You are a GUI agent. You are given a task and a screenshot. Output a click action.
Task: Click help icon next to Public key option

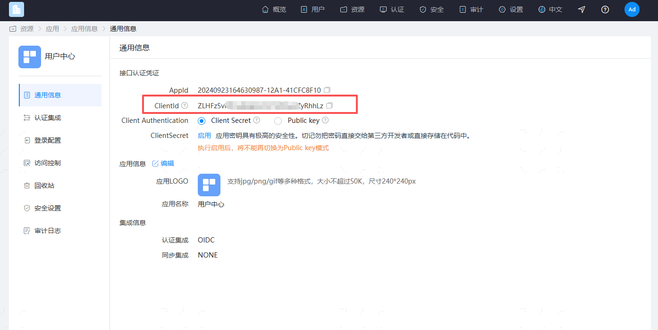click(x=325, y=121)
